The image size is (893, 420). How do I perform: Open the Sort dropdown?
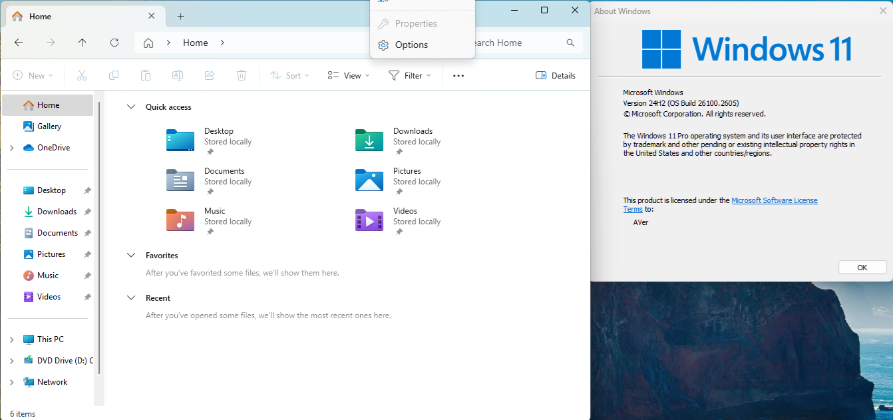289,76
